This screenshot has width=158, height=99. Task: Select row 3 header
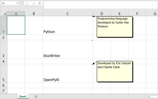coord(3,49)
